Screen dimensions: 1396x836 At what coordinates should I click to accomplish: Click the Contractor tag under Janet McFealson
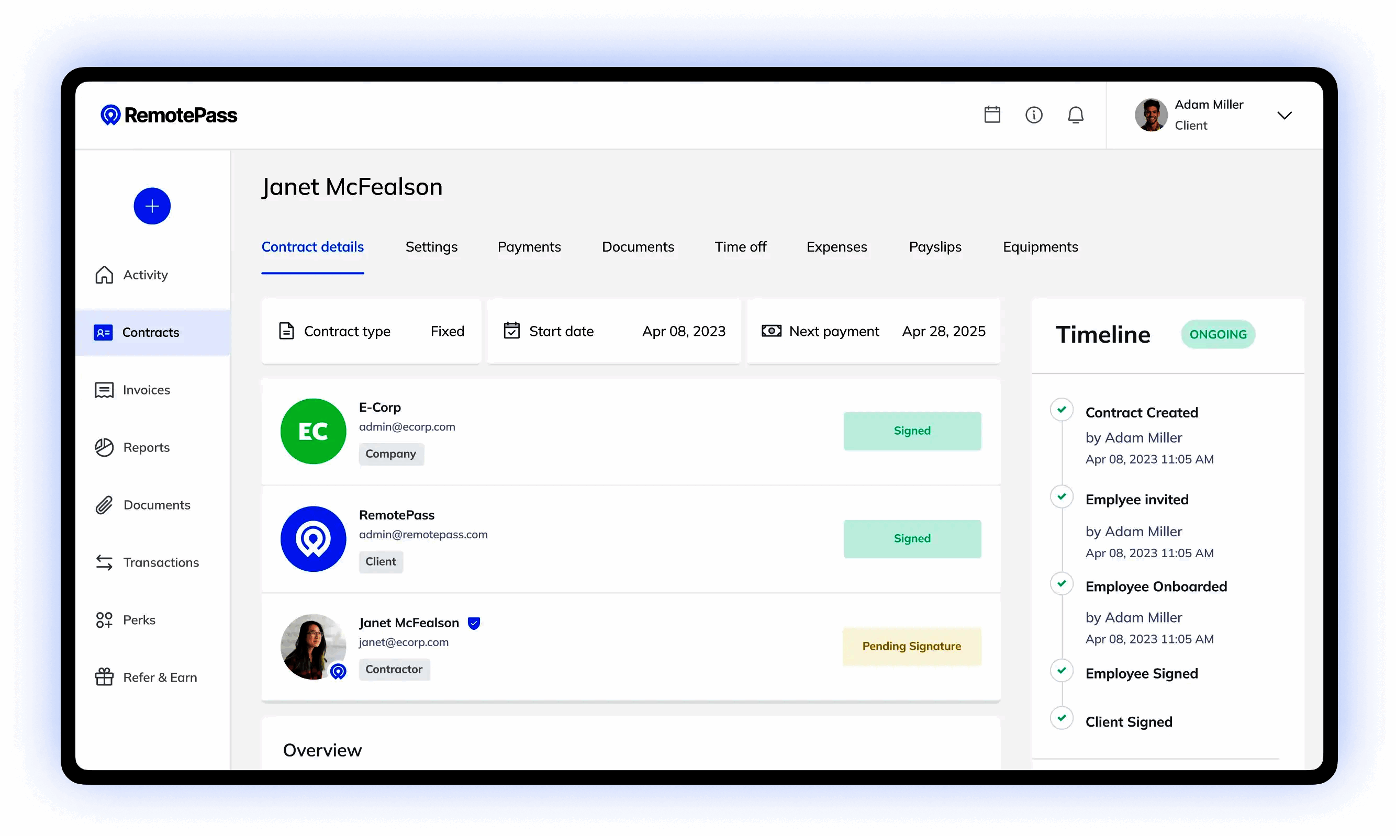tap(394, 670)
